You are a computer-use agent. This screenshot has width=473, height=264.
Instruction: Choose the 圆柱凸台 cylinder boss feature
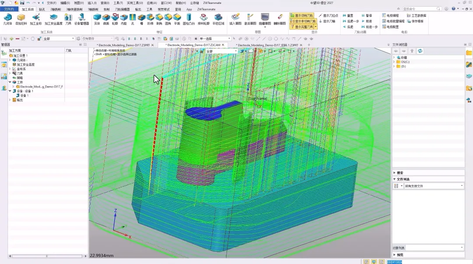coord(189,19)
